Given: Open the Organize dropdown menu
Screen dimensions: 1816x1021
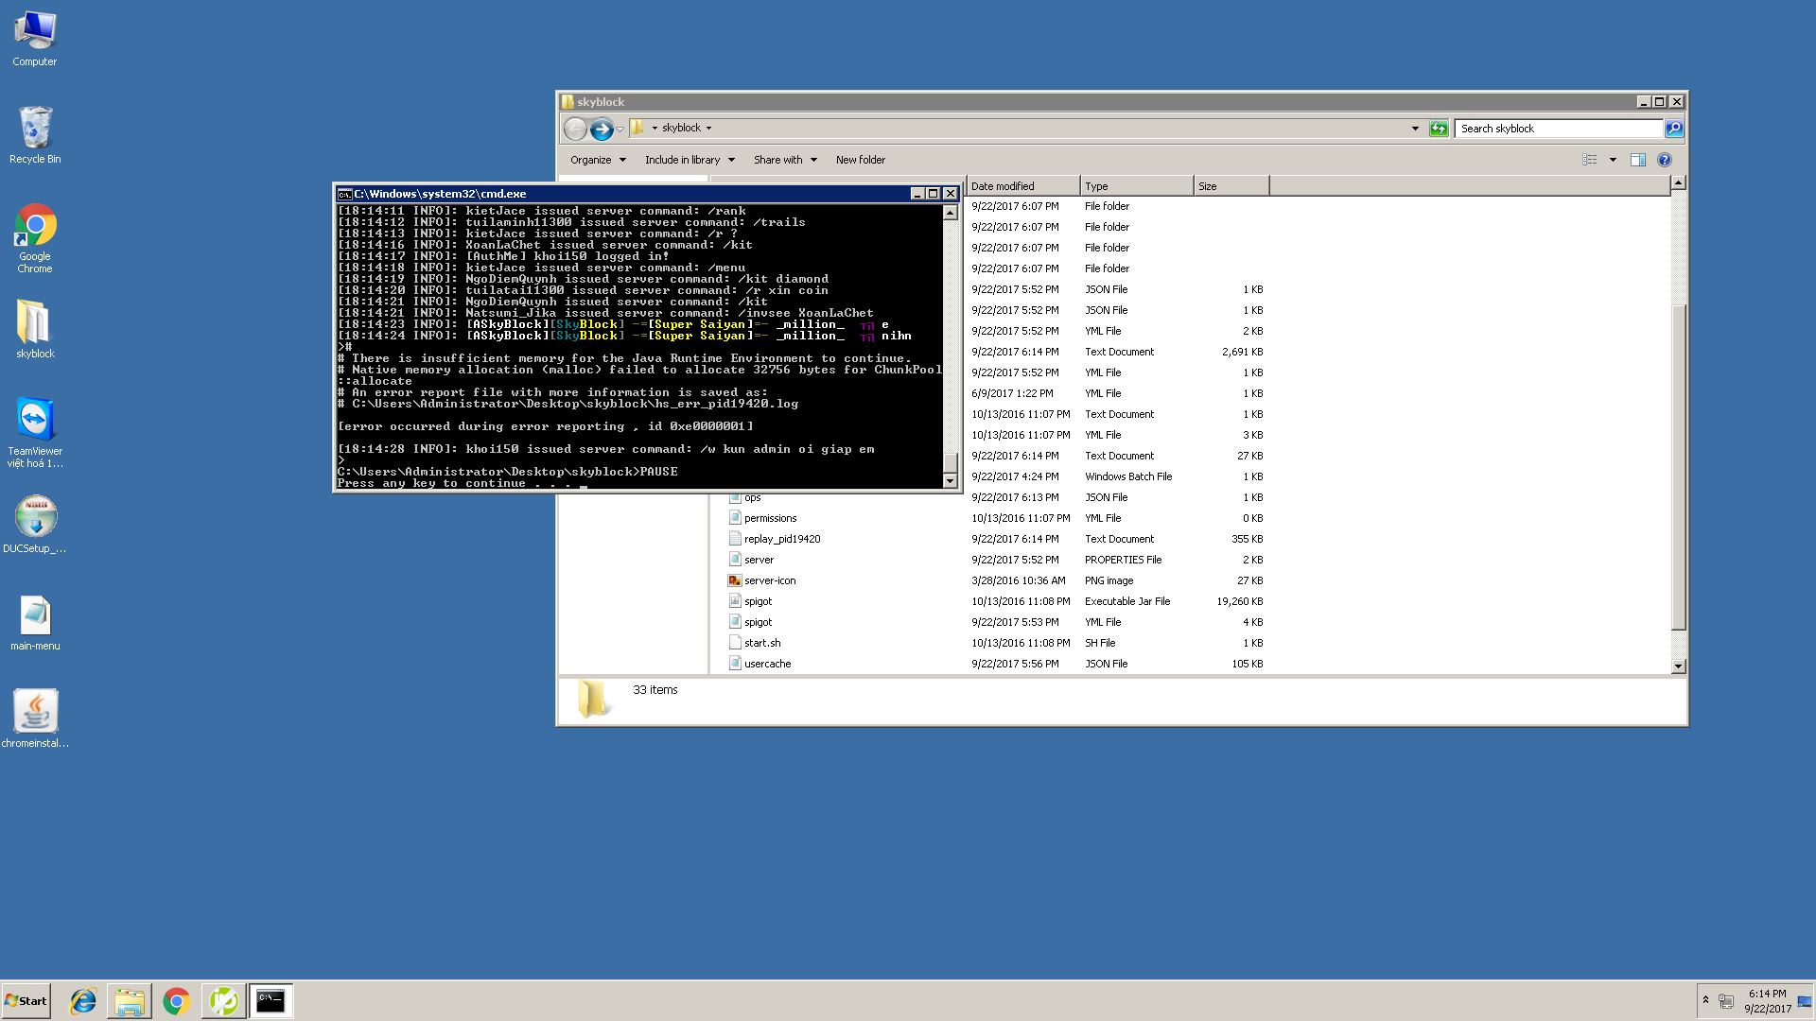Looking at the screenshot, I should 598,160.
